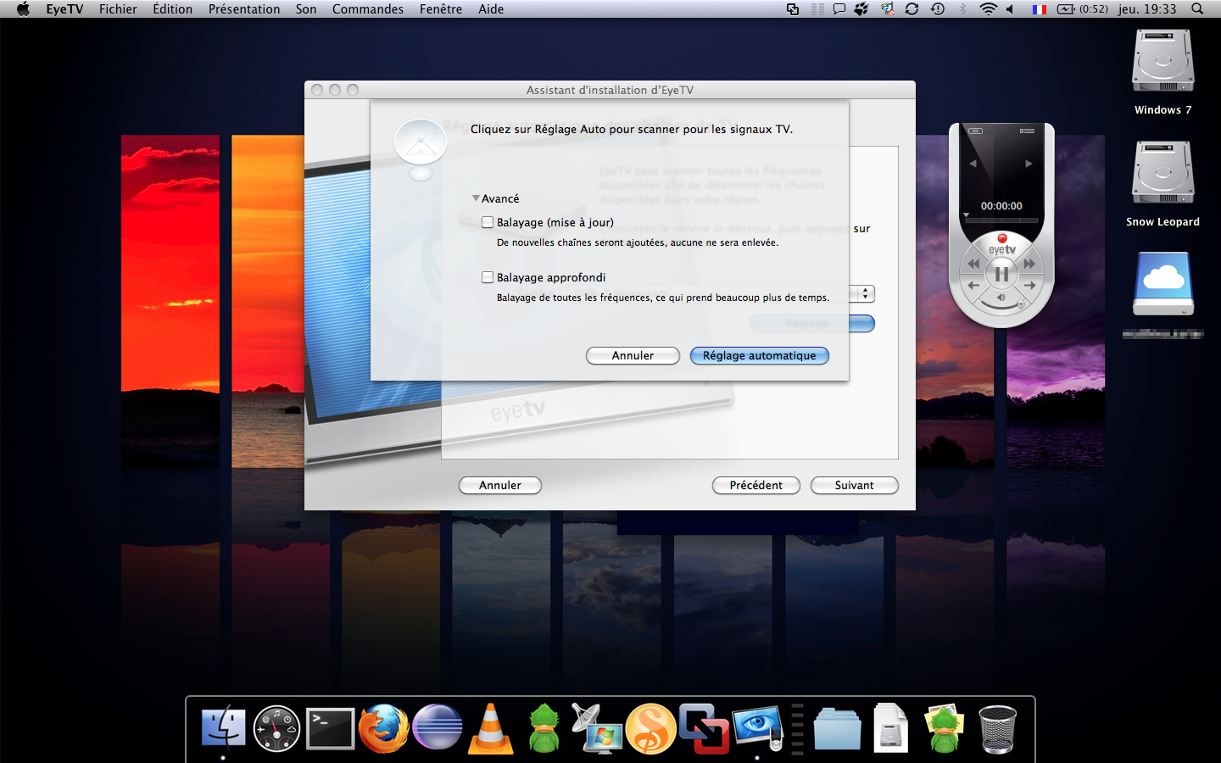Viewport: 1221px width, 763px height.
Task: Pause playback on the EyeTV remote
Action: [x=1001, y=274]
